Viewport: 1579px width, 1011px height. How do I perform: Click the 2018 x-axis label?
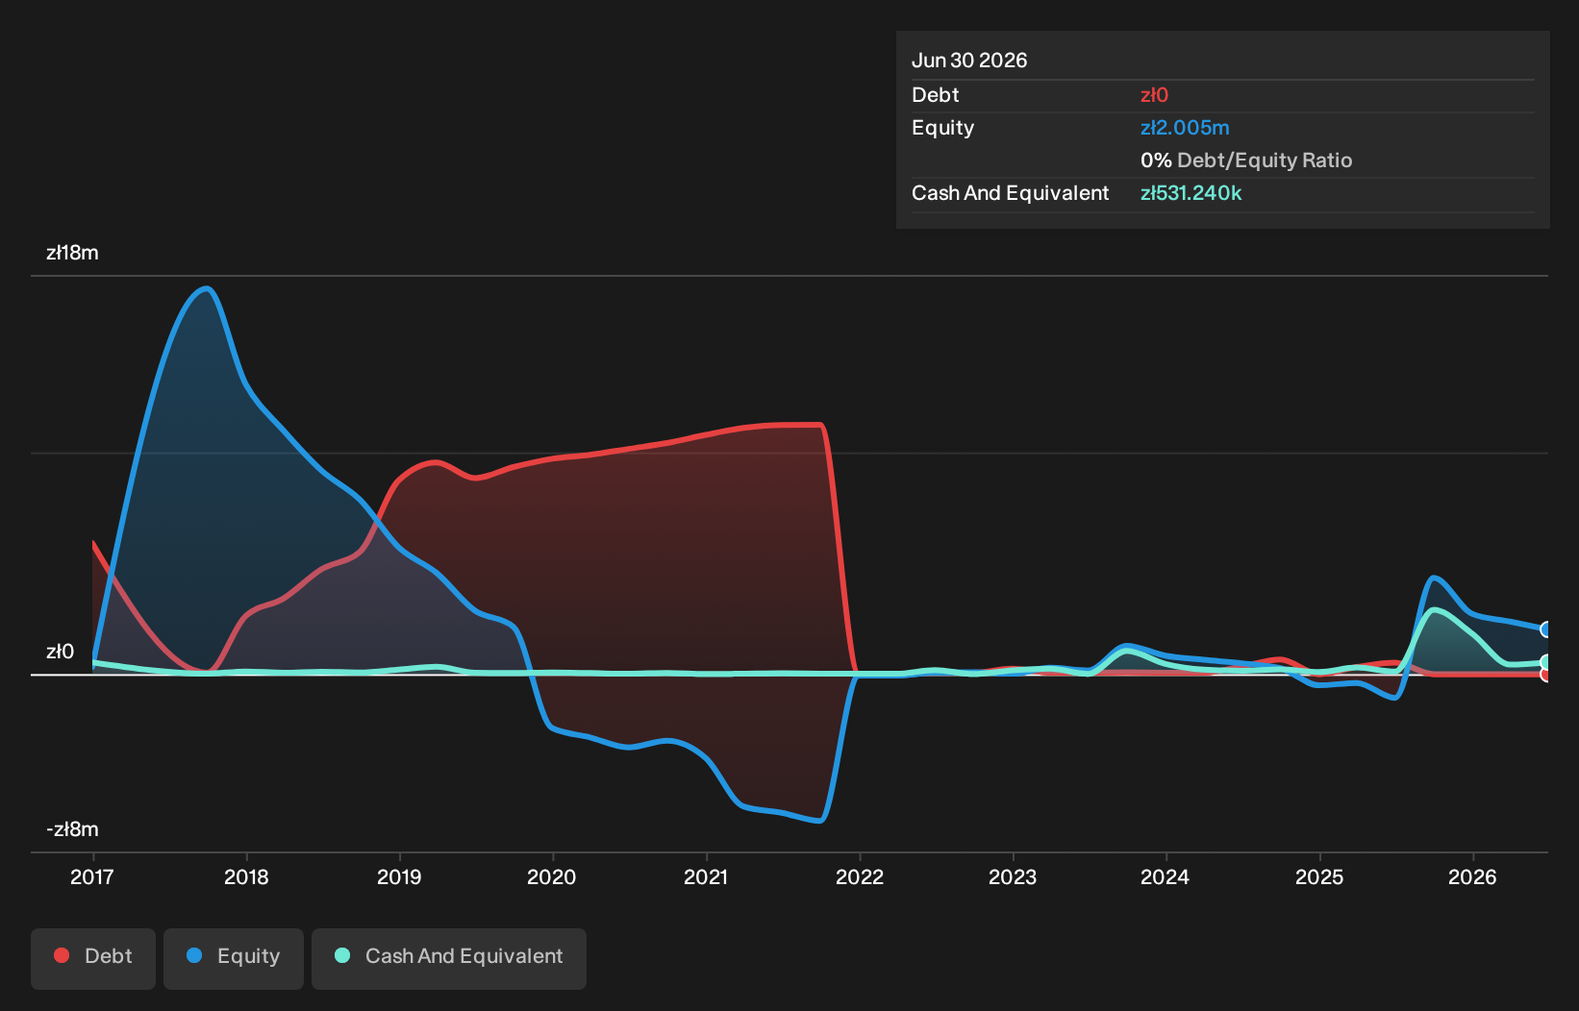coord(246,876)
